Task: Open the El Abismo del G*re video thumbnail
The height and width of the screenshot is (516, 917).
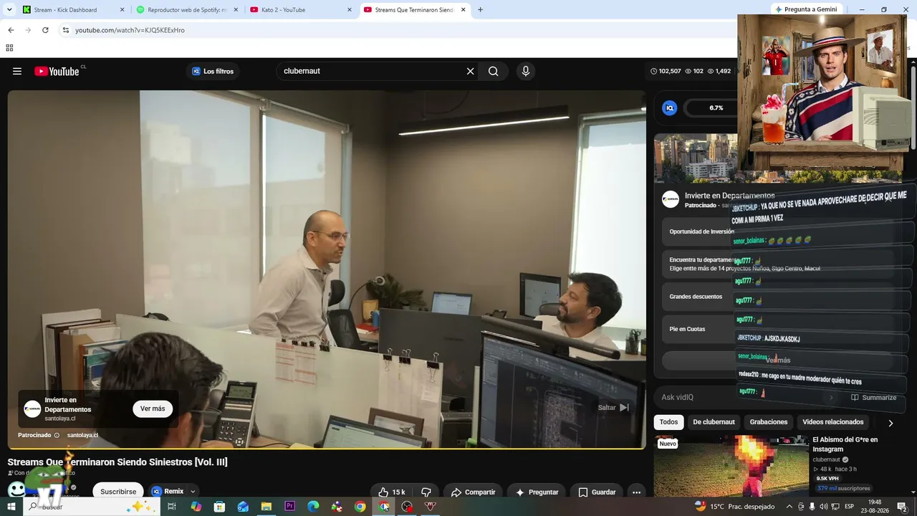Action: click(731, 466)
